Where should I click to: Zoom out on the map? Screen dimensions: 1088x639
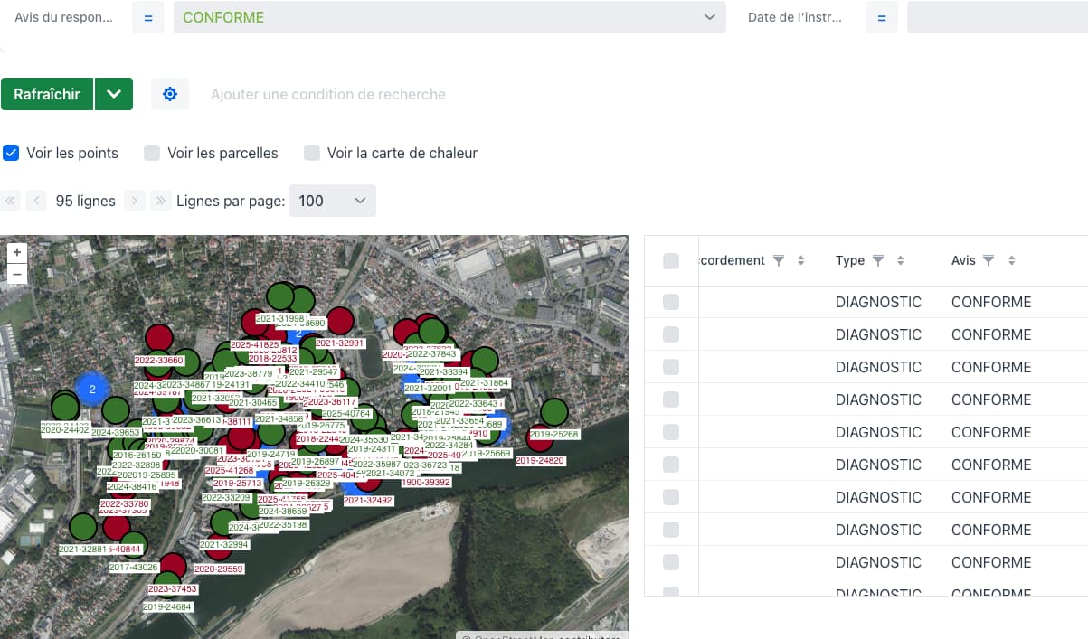click(x=16, y=274)
